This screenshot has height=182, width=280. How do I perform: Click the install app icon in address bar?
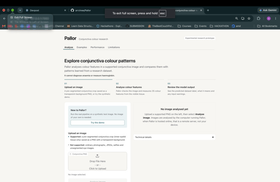[x=243, y=18]
